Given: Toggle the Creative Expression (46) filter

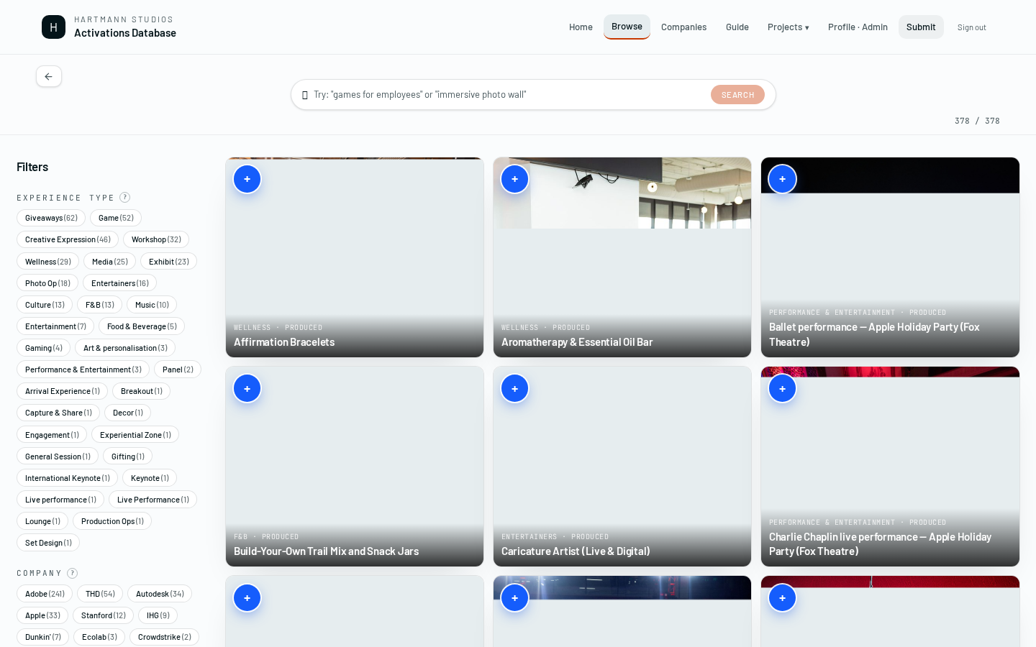Looking at the screenshot, I should click(x=68, y=239).
